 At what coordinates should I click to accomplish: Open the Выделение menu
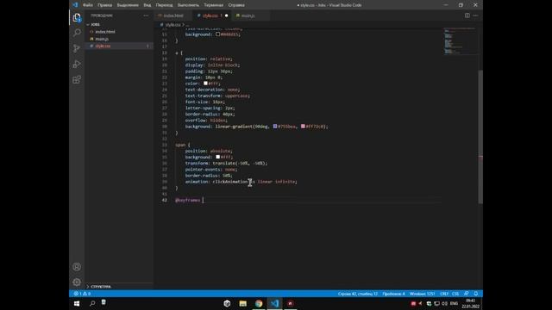(x=128, y=5)
